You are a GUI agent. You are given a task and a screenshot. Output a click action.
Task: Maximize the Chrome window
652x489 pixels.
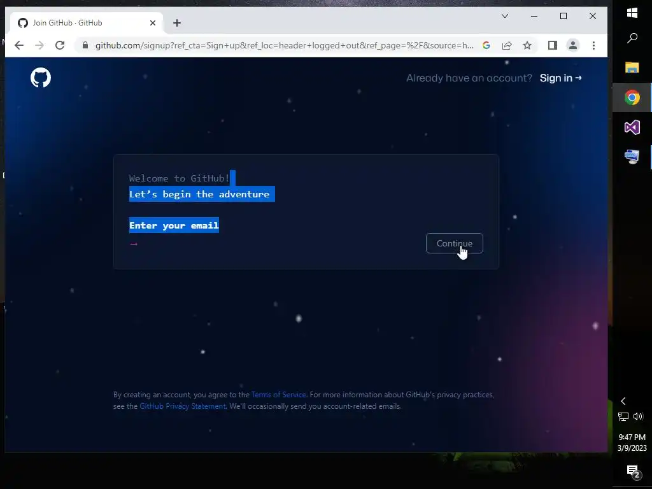(x=563, y=16)
